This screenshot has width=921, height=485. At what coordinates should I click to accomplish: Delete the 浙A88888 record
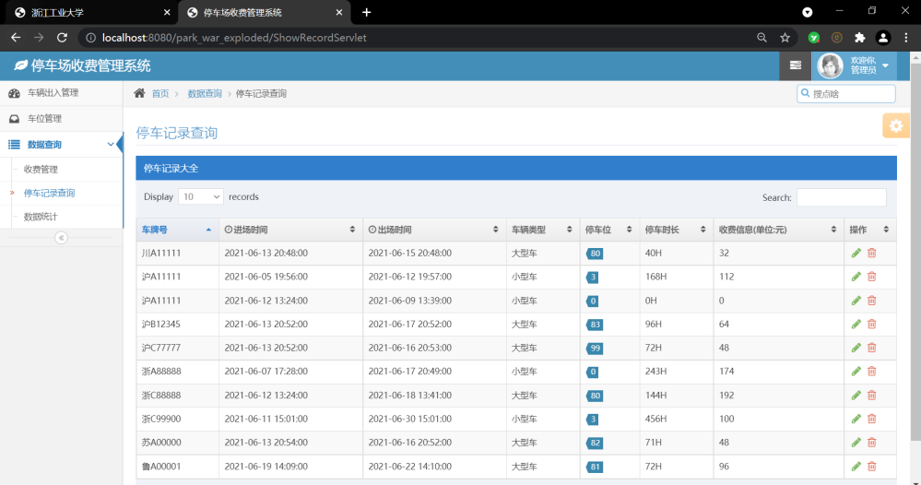pos(871,371)
